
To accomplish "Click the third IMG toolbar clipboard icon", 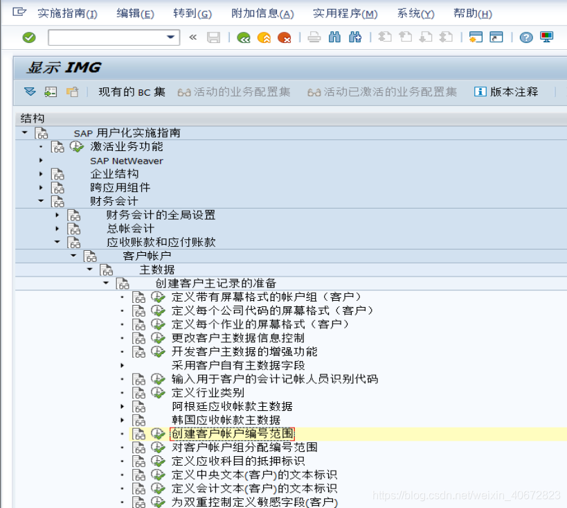I will 72,92.
